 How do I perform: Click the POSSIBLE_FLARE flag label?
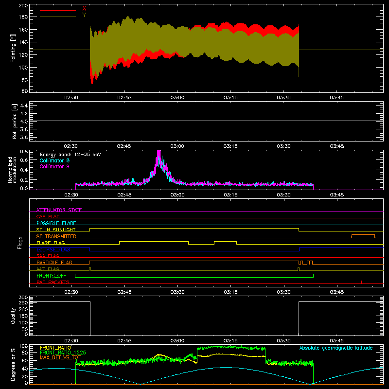56,223
